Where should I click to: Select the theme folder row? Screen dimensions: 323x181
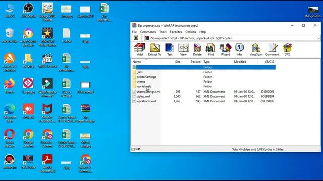click(203, 81)
